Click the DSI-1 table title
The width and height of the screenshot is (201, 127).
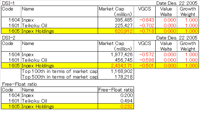[8, 3]
